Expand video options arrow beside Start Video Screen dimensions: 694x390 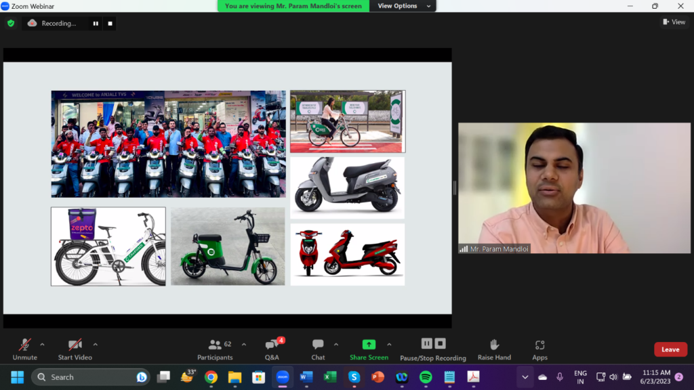coord(95,344)
